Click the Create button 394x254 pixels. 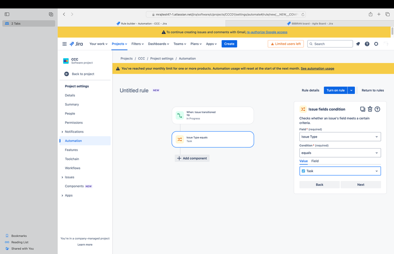click(229, 44)
